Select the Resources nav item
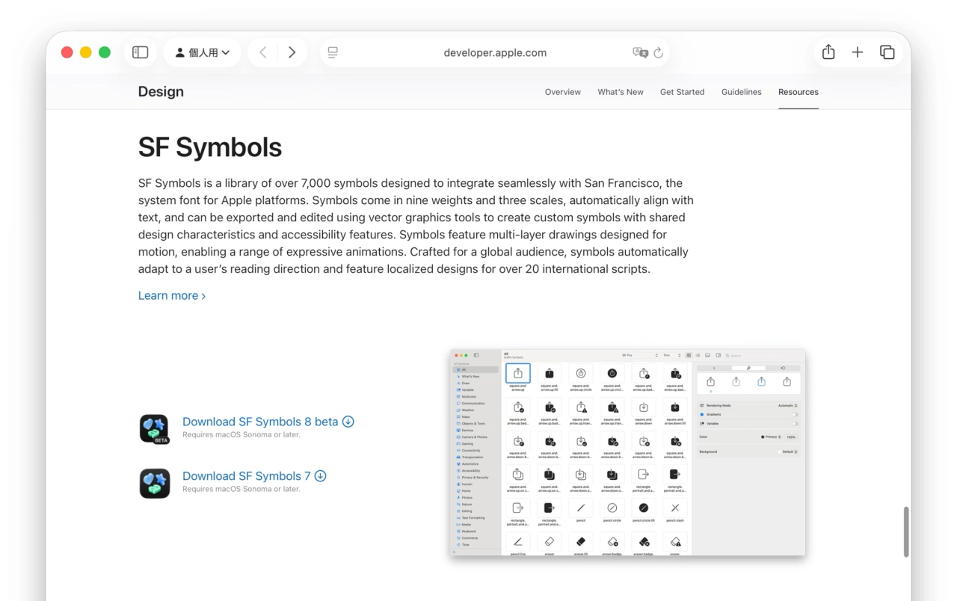 (798, 92)
